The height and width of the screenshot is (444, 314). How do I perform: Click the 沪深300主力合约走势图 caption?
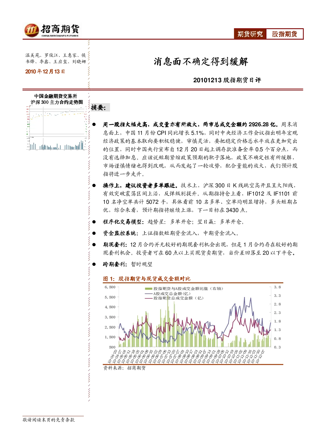point(57,102)
